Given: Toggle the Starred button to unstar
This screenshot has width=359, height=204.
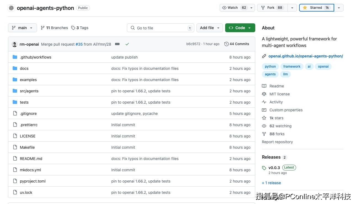Looking at the screenshot, I should 316,8.
